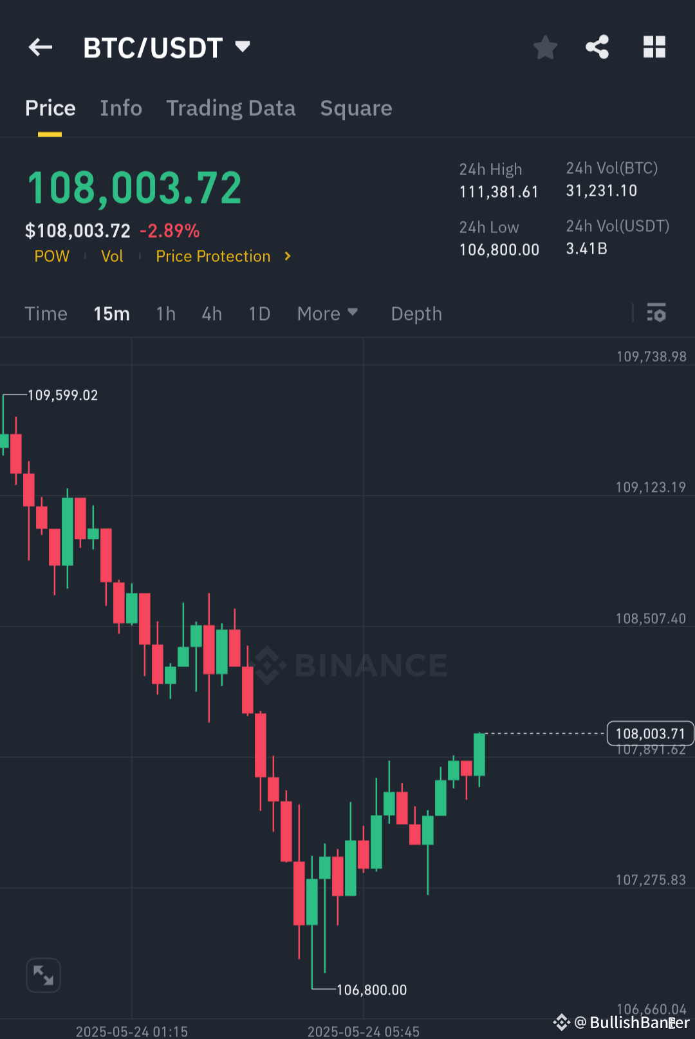Switch chart to 1D interval

click(259, 314)
